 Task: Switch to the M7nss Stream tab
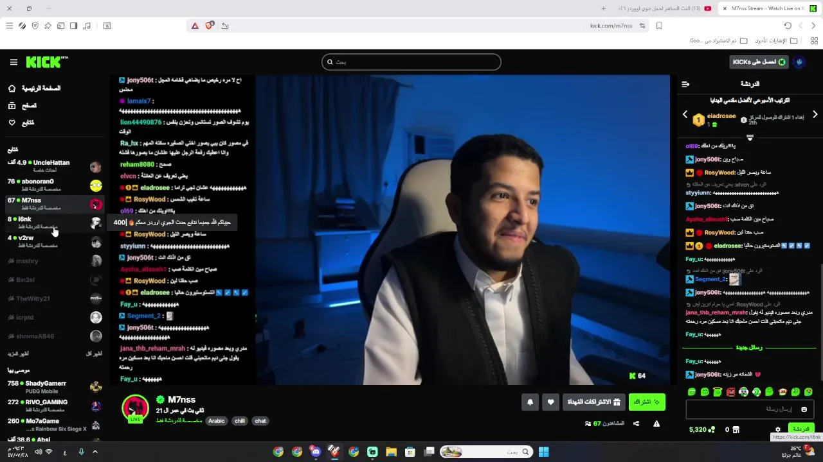(768, 8)
